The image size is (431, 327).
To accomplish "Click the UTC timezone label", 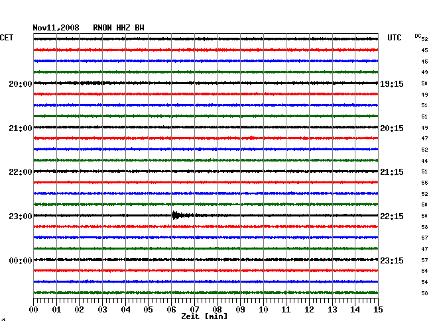I will point(394,38).
